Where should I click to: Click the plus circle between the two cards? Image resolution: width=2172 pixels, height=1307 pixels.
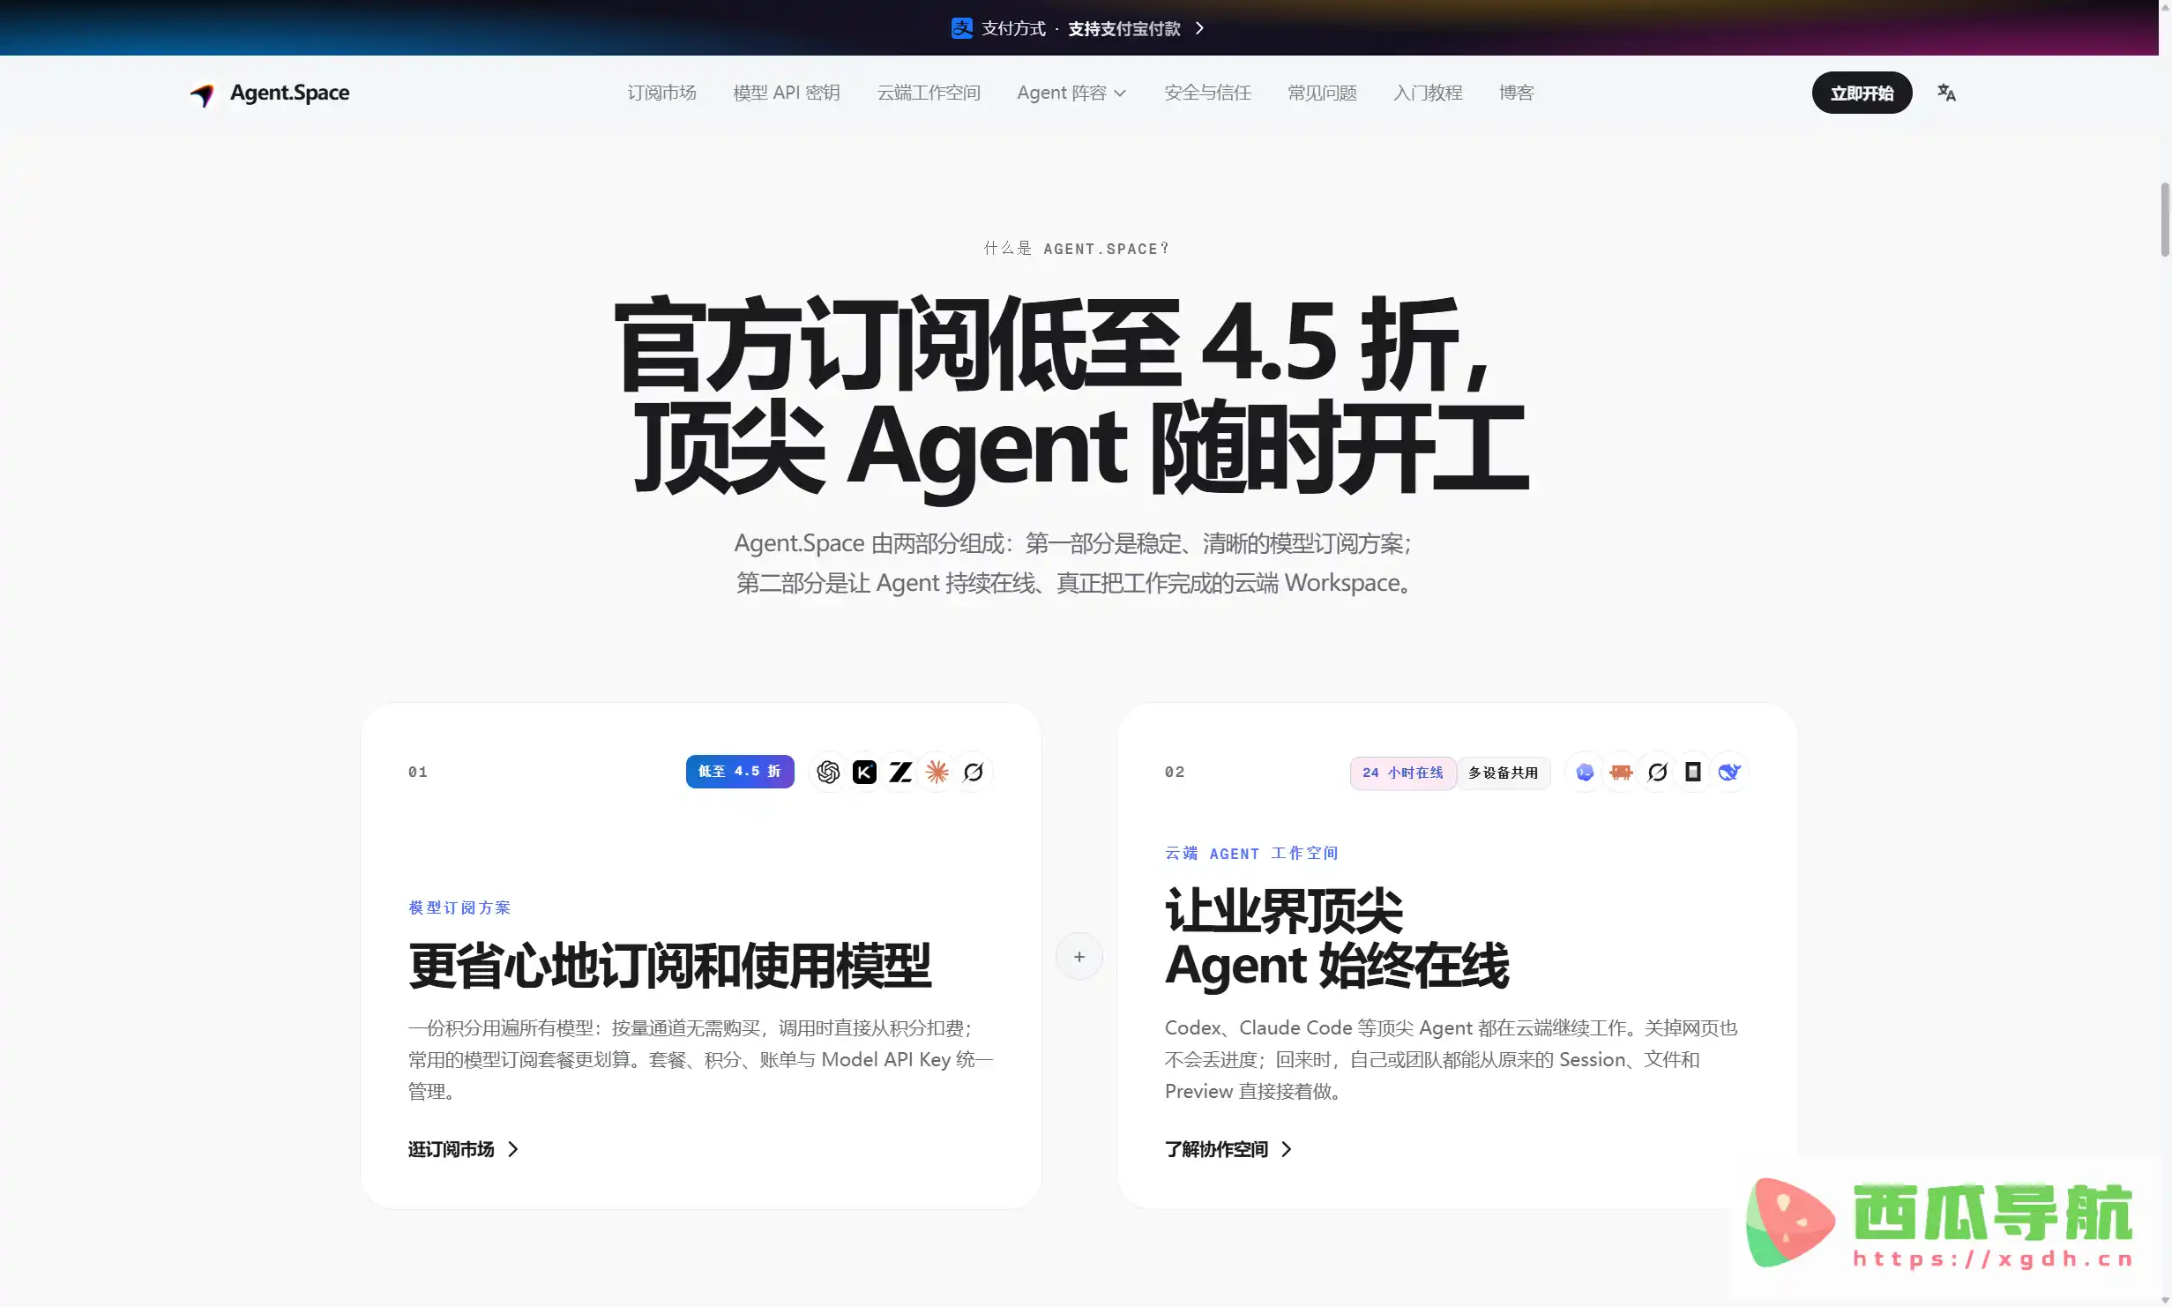point(1079,957)
